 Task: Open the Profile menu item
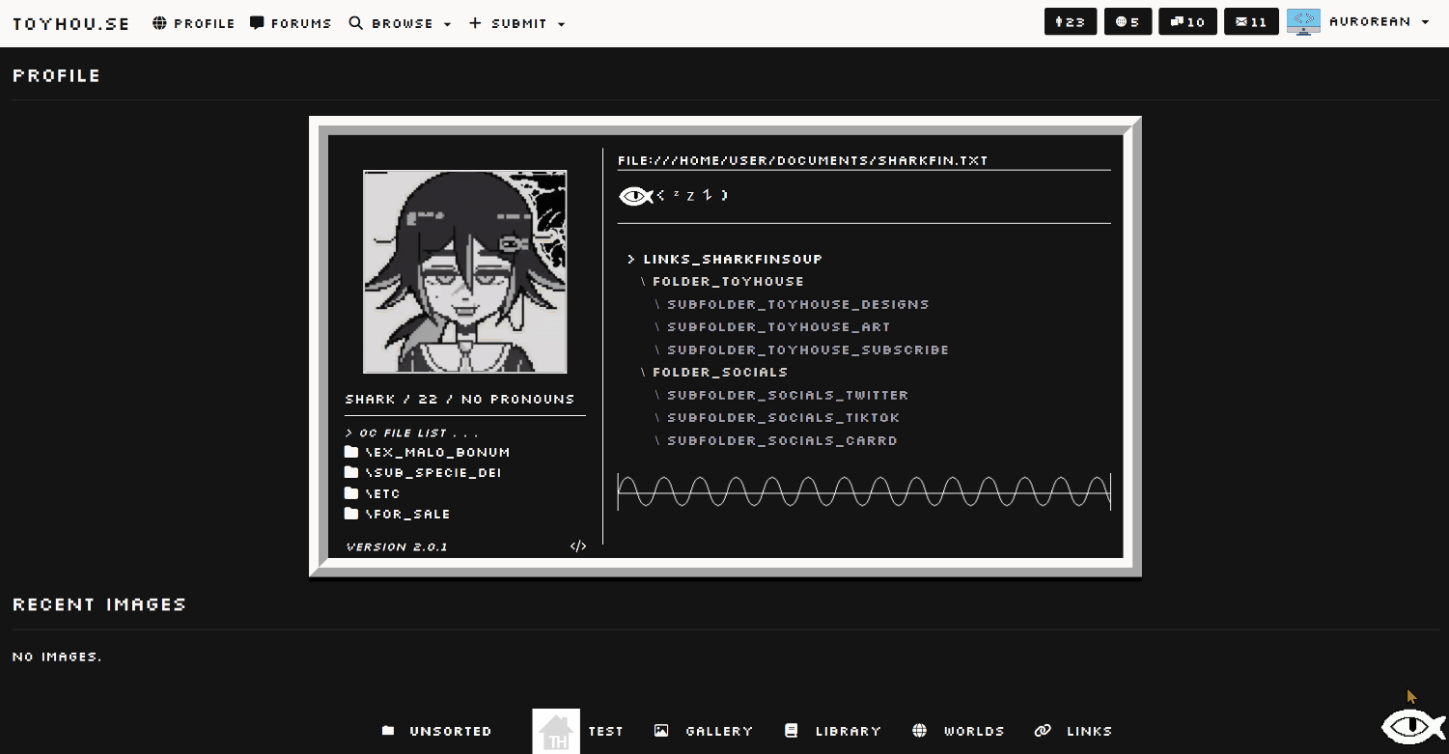[193, 22]
